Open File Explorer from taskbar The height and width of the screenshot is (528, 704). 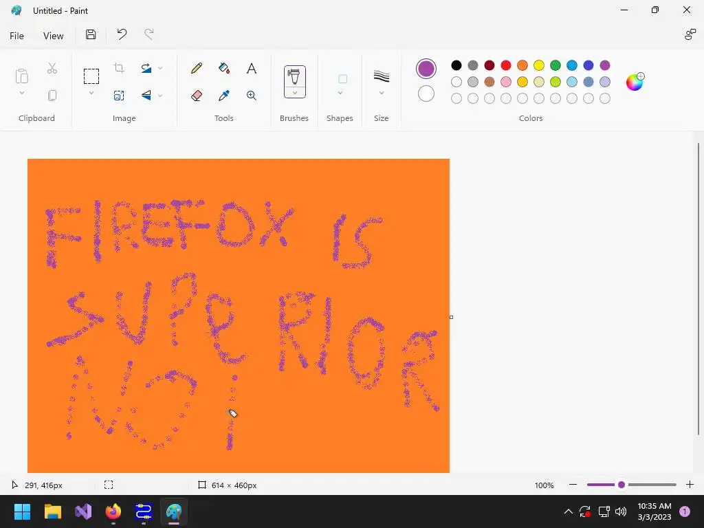pos(52,511)
